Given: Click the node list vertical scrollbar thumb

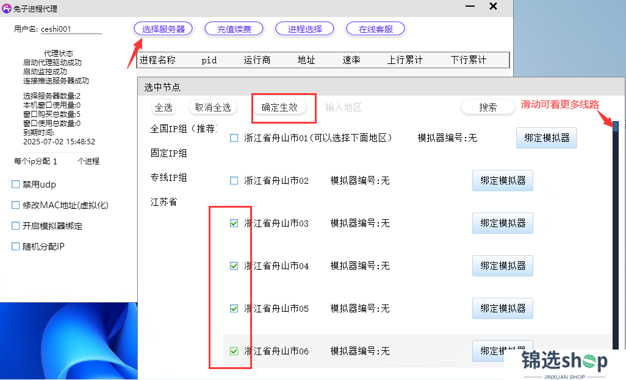Looking at the screenshot, I should click(x=616, y=126).
